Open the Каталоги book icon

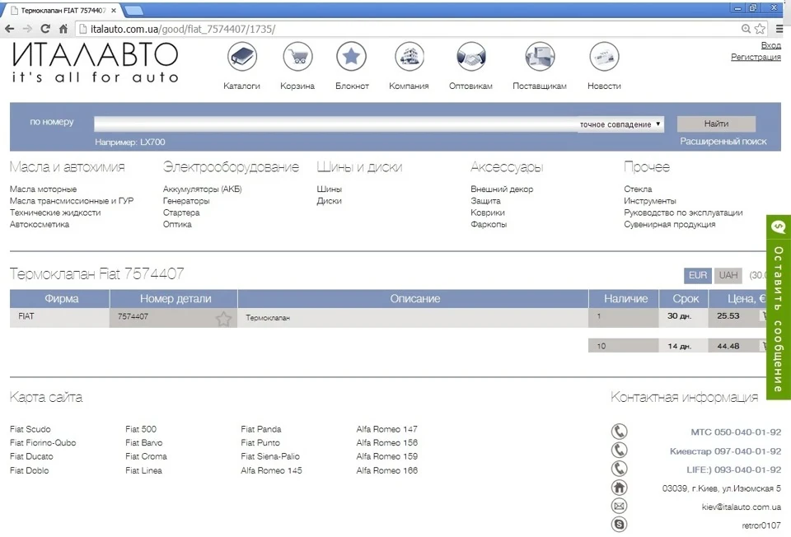pyautogui.click(x=242, y=57)
